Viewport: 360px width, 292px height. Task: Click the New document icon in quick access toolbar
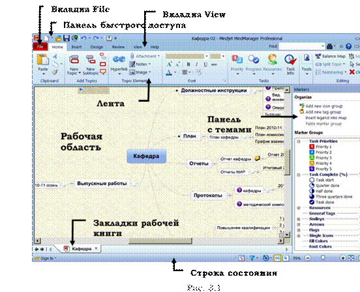pos(46,38)
